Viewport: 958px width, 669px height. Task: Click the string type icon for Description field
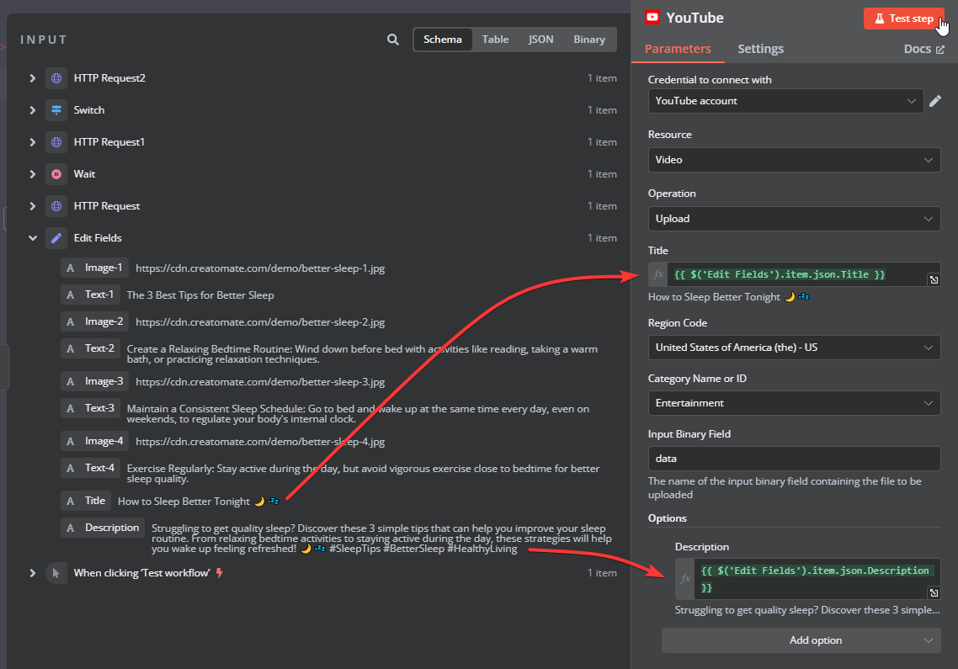pos(70,528)
